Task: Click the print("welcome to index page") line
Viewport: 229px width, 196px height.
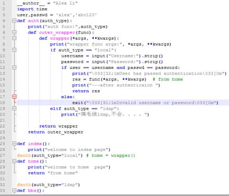Action: [69, 150]
